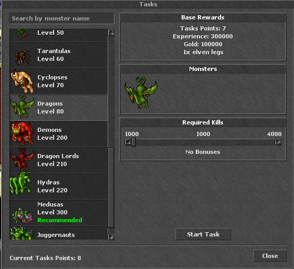Click the monster list scroll down arrow
The width and height of the screenshot is (294, 269).
coord(111,236)
